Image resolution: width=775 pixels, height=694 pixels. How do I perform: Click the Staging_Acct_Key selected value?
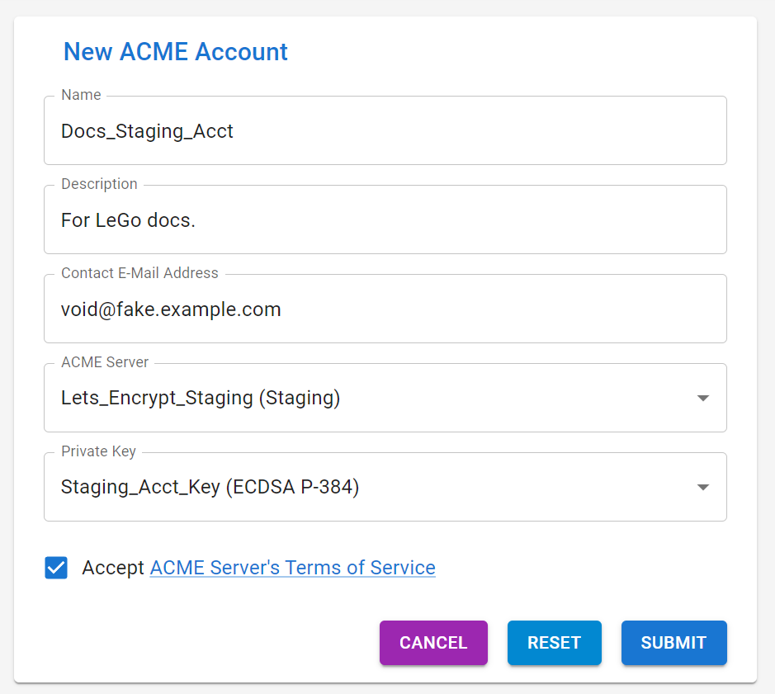tap(210, 487)
